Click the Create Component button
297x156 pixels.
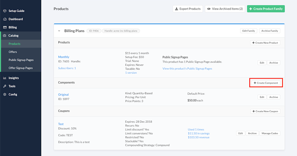[266, 83]
